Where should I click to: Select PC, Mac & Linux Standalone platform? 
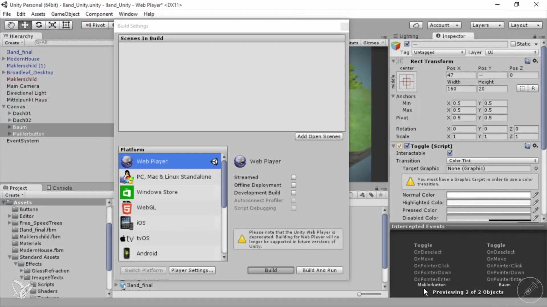coord(170,177)
